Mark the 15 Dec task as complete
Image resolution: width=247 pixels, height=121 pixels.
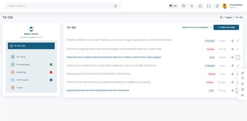click(x=238, y=66)
